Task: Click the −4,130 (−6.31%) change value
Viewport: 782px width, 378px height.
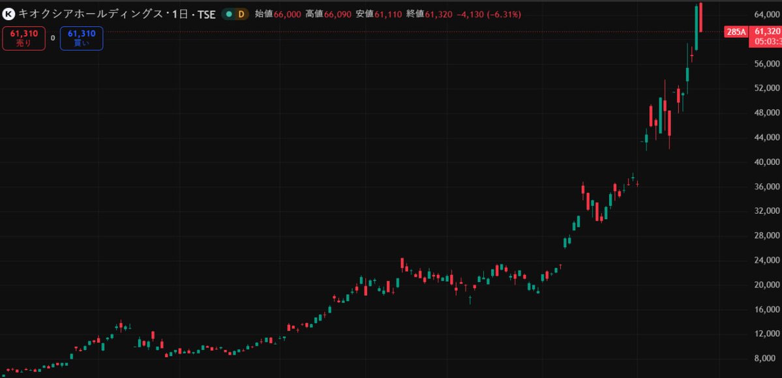Action: 489,14
